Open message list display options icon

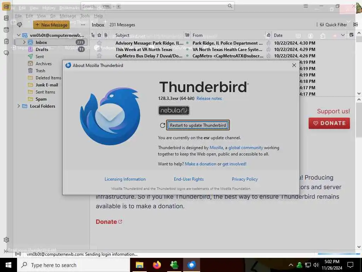pos(356,24)
